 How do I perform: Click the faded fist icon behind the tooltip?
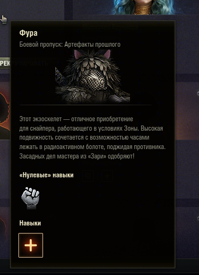click(x=88, y=176)
